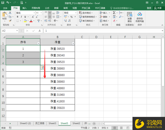Click Sort and Filter icon
Image resolution: width=165 pixels, height=130 pixels.
pos(120,13)
